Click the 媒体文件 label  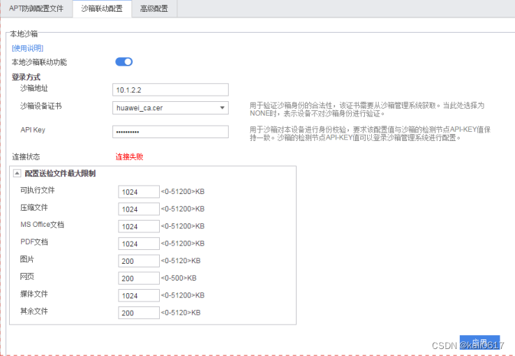[33, 294]
